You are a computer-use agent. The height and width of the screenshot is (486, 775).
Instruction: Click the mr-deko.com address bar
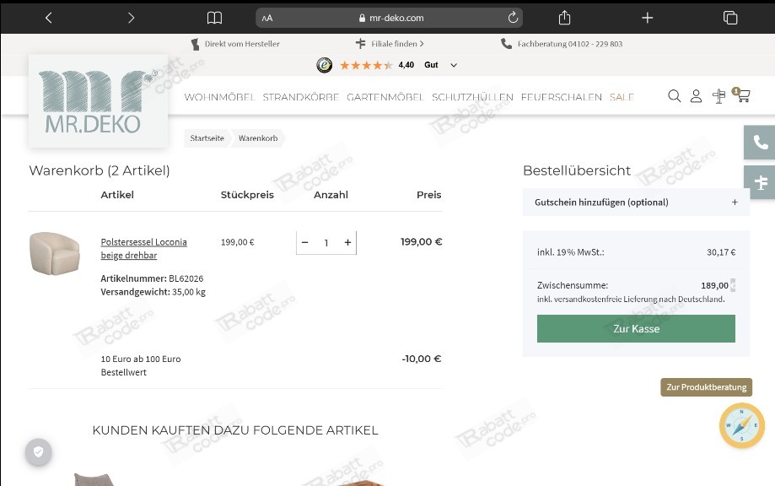[x=389, y=18]
